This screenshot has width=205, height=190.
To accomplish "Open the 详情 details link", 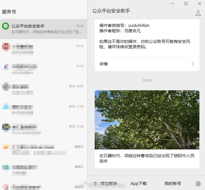I will [147, 64].
